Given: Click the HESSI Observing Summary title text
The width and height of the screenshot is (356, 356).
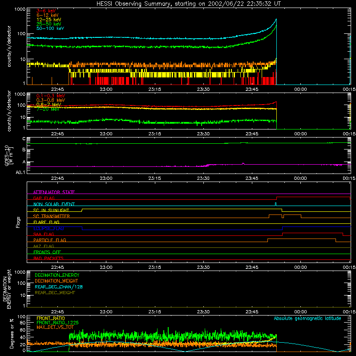Looking at the screenshot, I should tap(188, 4).
